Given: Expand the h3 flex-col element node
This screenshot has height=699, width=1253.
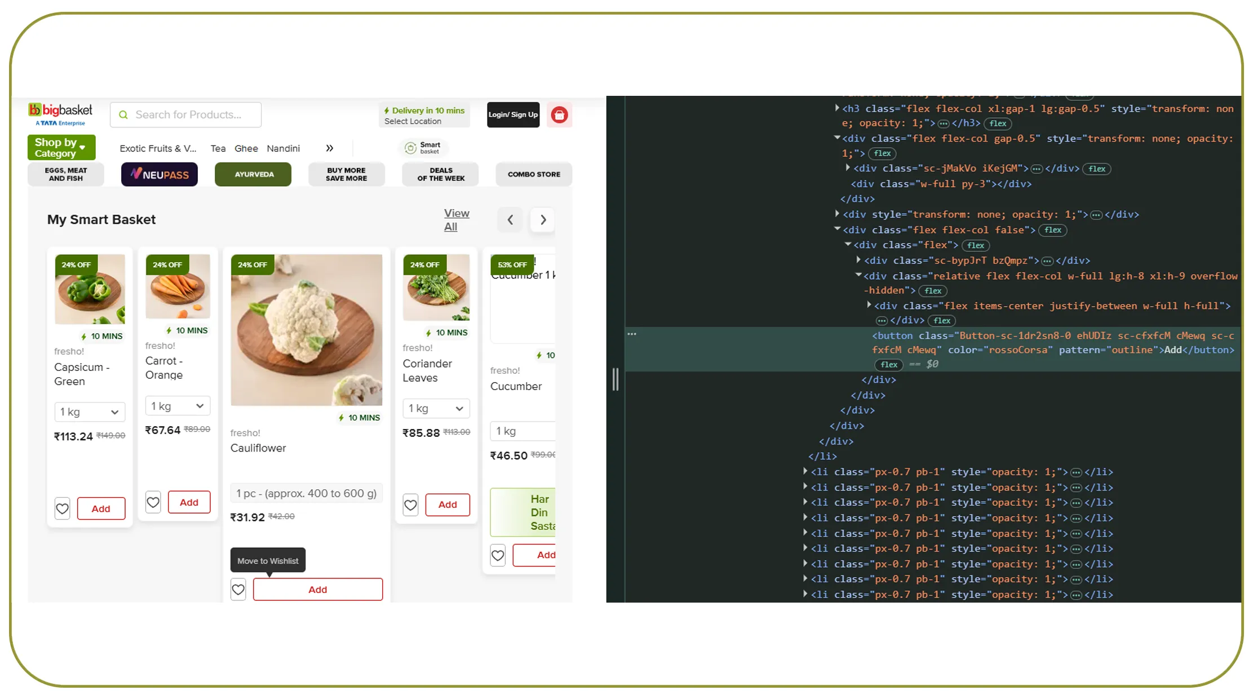Looking at the screenshot, I should click(x=837, y=108).
